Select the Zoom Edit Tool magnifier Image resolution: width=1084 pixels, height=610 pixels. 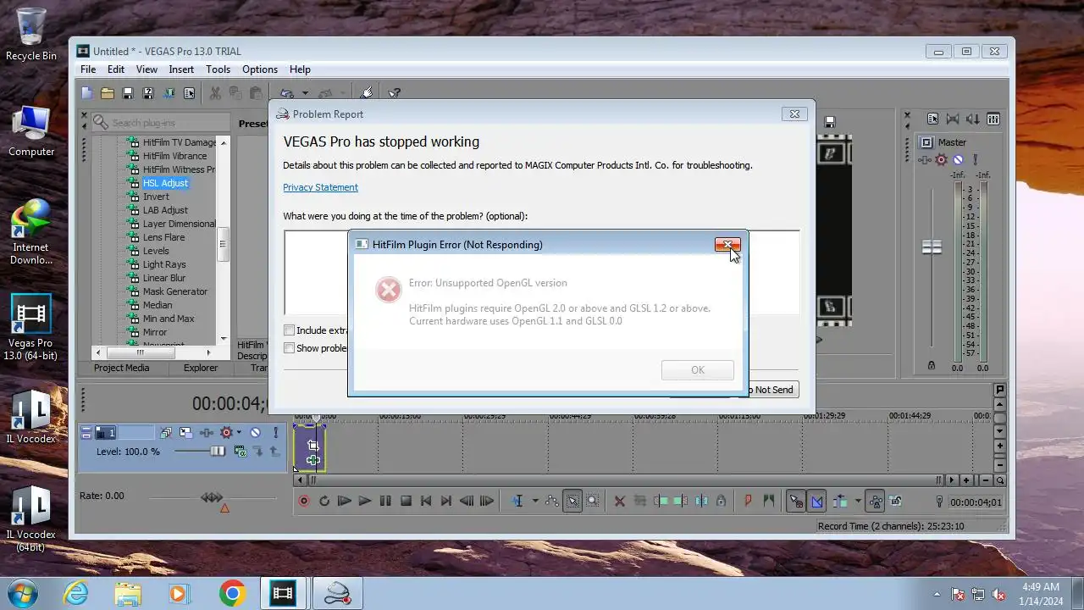[x=593, y=502]
